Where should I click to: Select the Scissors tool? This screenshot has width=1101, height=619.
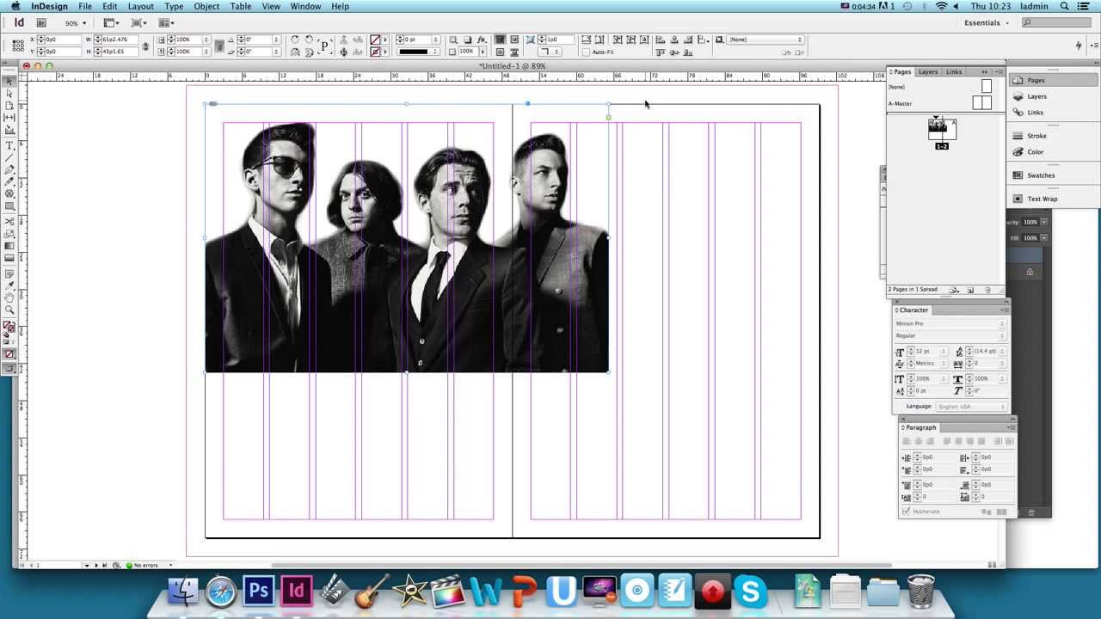coord(9,221)
